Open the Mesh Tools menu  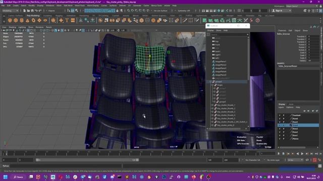click(80, 6)
